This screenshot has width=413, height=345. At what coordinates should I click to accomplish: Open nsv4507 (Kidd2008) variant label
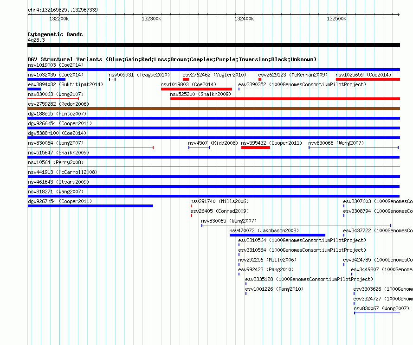tap(213, 143)
